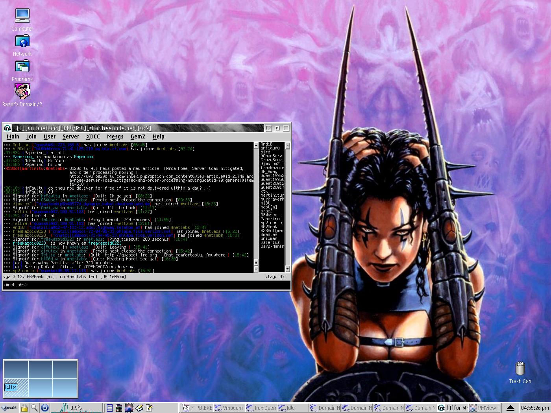Switch to FTPD.EXE task in taskbar
The width and height of the screenshot is (551, 413).
[x=197, y=408]
